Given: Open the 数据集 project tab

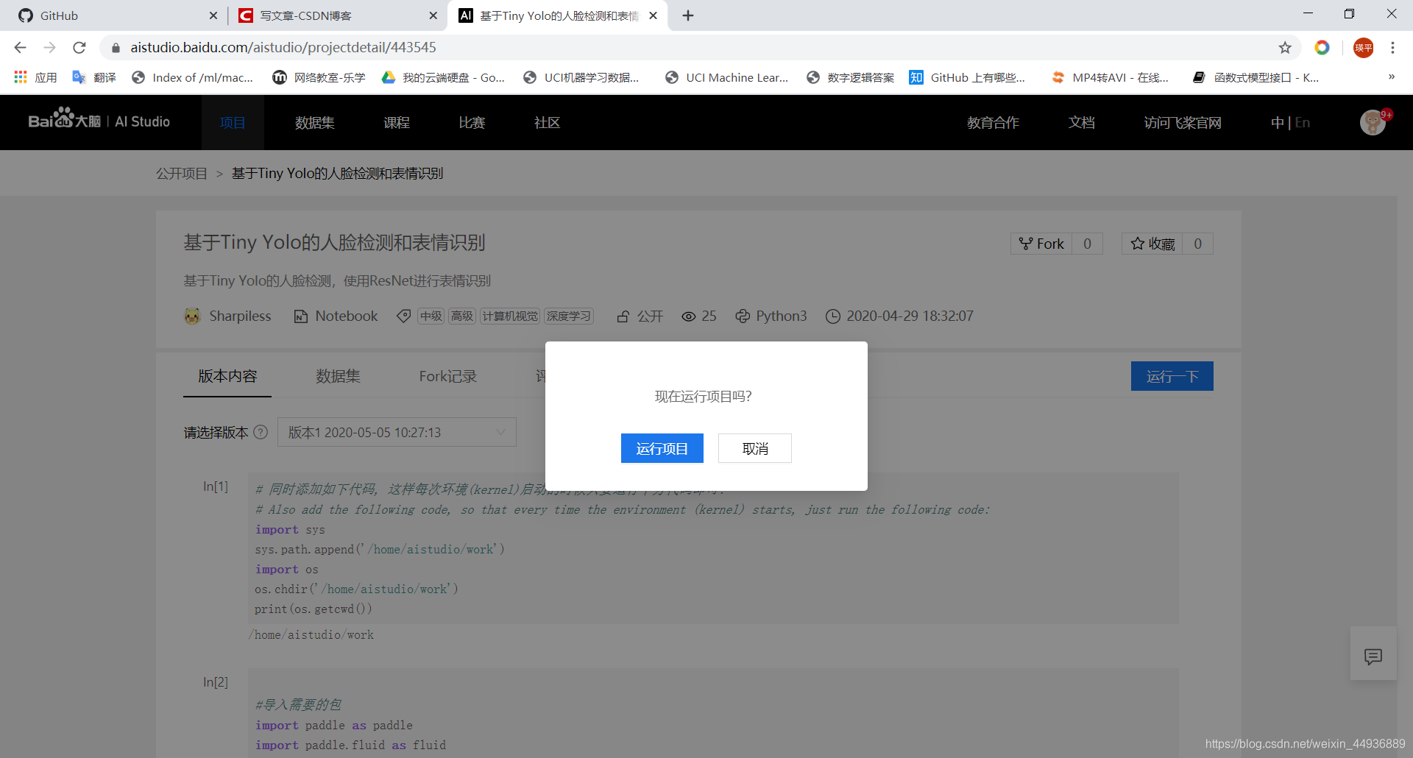Looking at the screenshot, I should pyautogui.click(x=338, y=376).
